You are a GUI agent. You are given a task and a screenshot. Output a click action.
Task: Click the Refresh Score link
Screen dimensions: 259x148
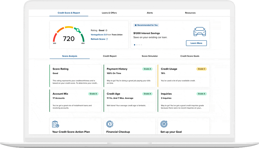click(x=98, y=39)
